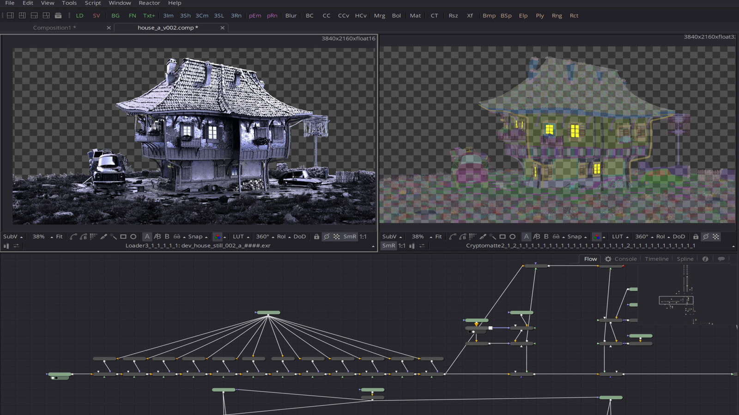
Task: Open the Reactor menu
Action: pos(149,3)
